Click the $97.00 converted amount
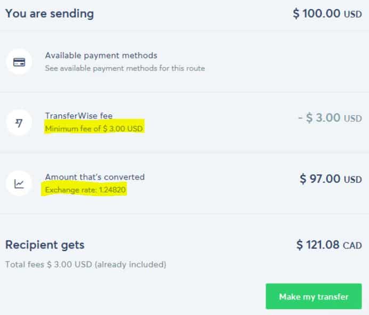Viewport: 369px width, 315px height. pos(319,179)
